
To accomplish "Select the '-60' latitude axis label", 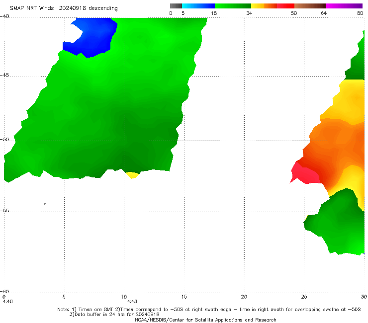I will (x=4, y=292).
